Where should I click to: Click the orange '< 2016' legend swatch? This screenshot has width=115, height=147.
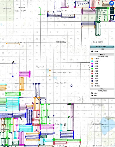pos(92,59)
